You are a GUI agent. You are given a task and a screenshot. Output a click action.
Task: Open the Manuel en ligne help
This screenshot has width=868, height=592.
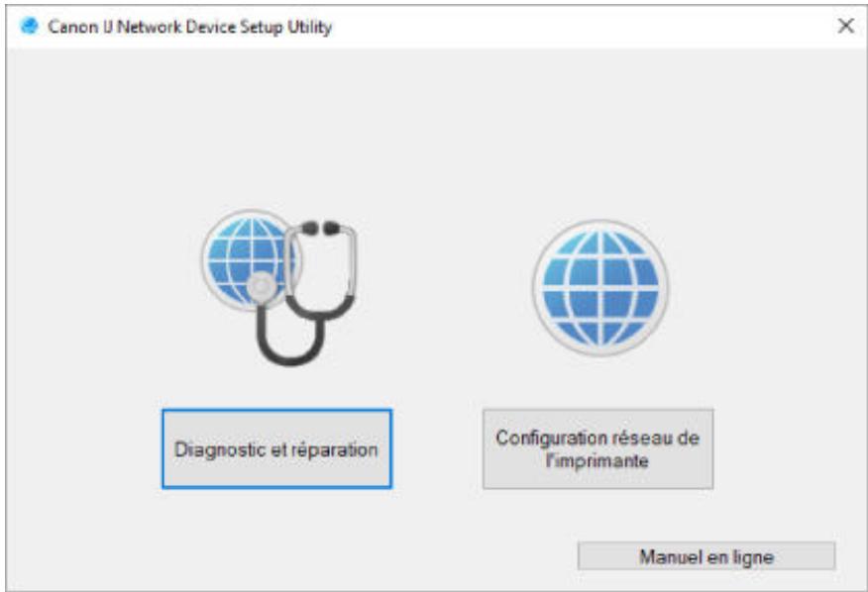click(x=706, y=556)
